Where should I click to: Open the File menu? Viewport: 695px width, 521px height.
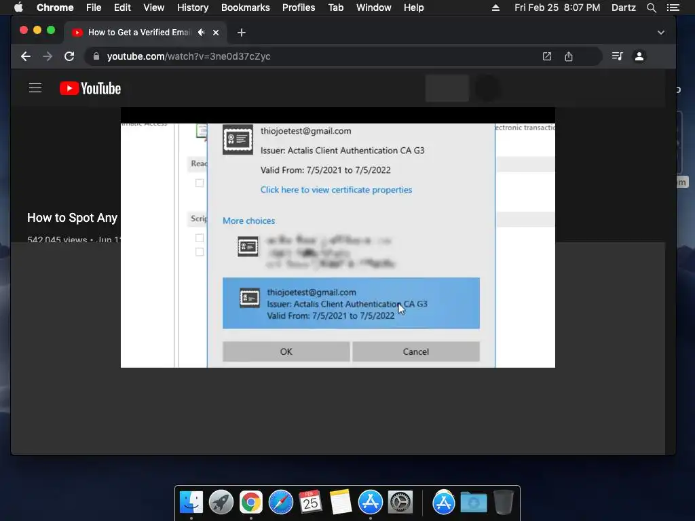pos(94,7)
